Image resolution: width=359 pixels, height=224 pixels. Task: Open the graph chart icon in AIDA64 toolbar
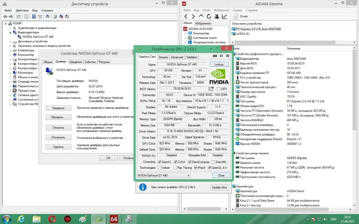coord(224,16)
